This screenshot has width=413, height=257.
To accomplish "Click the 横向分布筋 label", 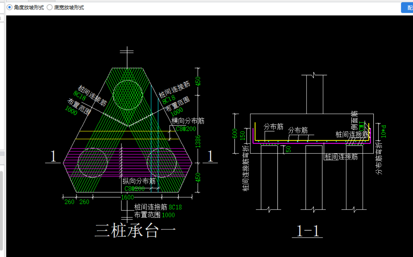I will tap(188, 121).
